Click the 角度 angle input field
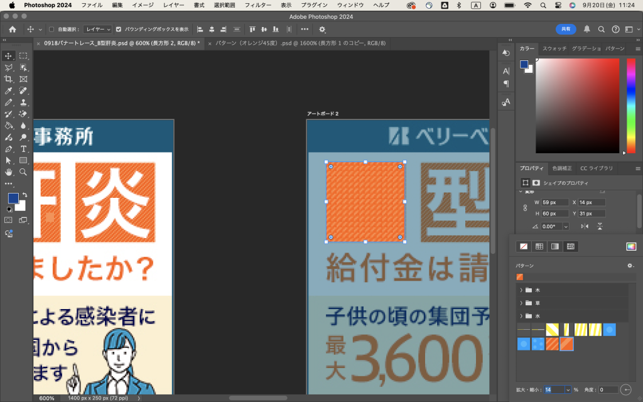Viewport: 643px width, 402px height. 607,390
